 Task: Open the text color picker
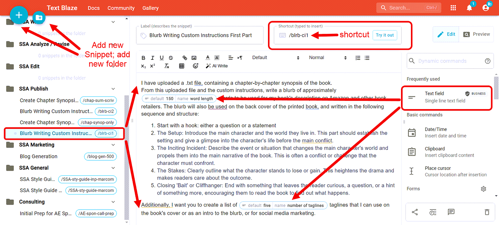[x=208, y=58]
